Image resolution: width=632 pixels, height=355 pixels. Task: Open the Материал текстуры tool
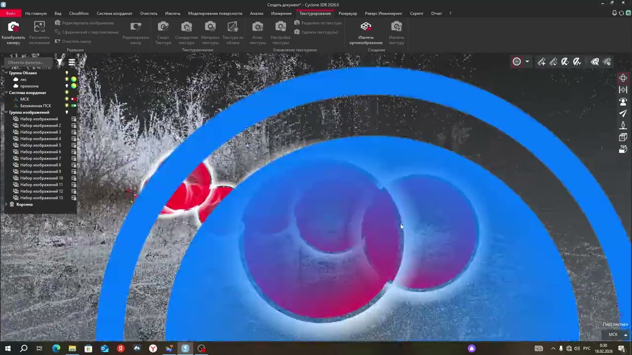(x=210, y=33)
